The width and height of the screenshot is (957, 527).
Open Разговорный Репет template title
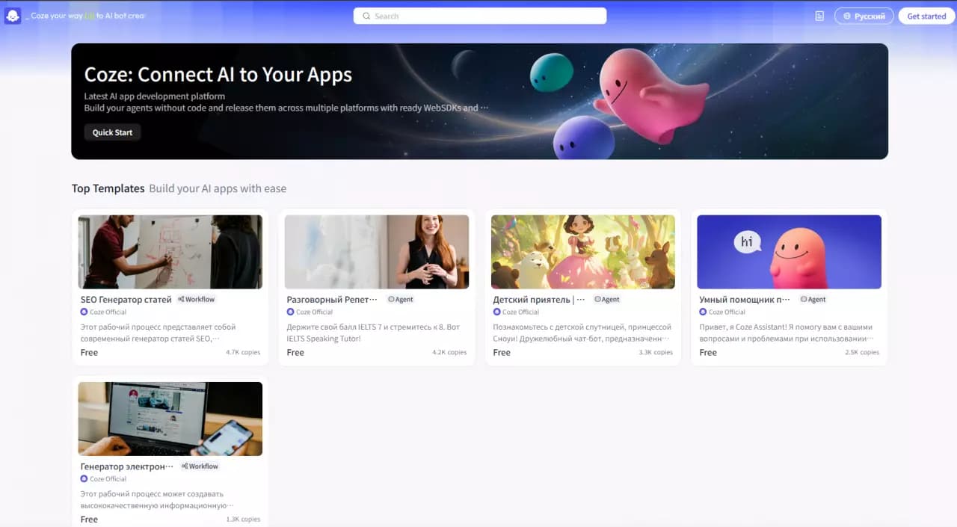click(x=332, y=299)
